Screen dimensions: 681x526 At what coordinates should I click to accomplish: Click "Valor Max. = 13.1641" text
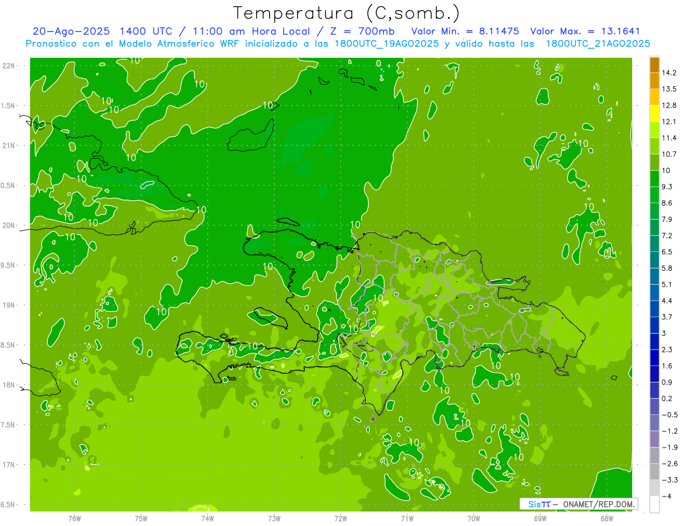(x=585, y=31)
